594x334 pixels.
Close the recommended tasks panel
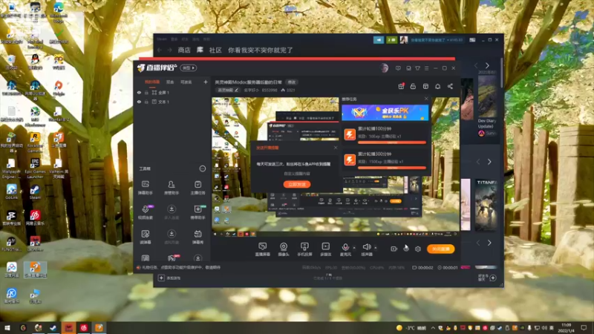tap(426, 99)
